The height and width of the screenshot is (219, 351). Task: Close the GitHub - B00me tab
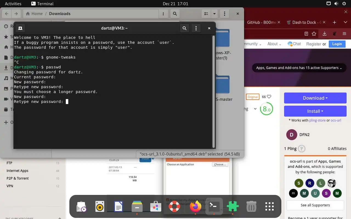pyautogui.click(x=279, y=22)
